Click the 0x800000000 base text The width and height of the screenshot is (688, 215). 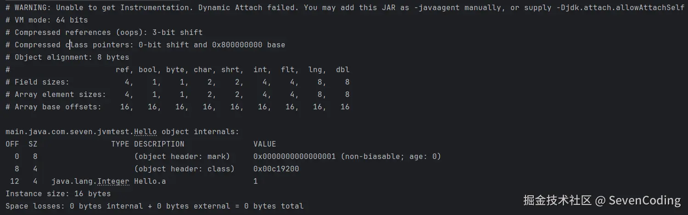pyautogui.click(x=248, y=45)
